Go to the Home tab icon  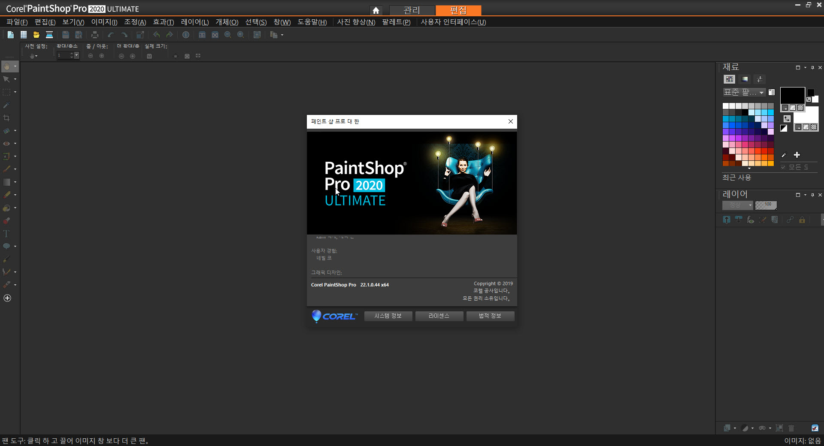coord(376,10)
